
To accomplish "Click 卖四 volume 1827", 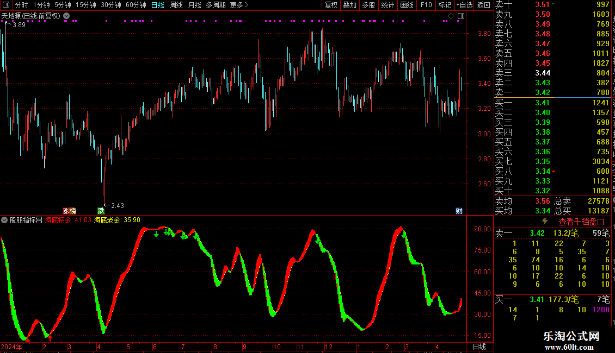I will click(600, 63).
